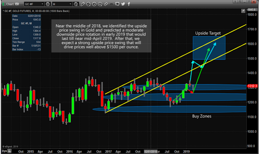
Task: Click the Close value 1317.9
Action: [37, 38]
